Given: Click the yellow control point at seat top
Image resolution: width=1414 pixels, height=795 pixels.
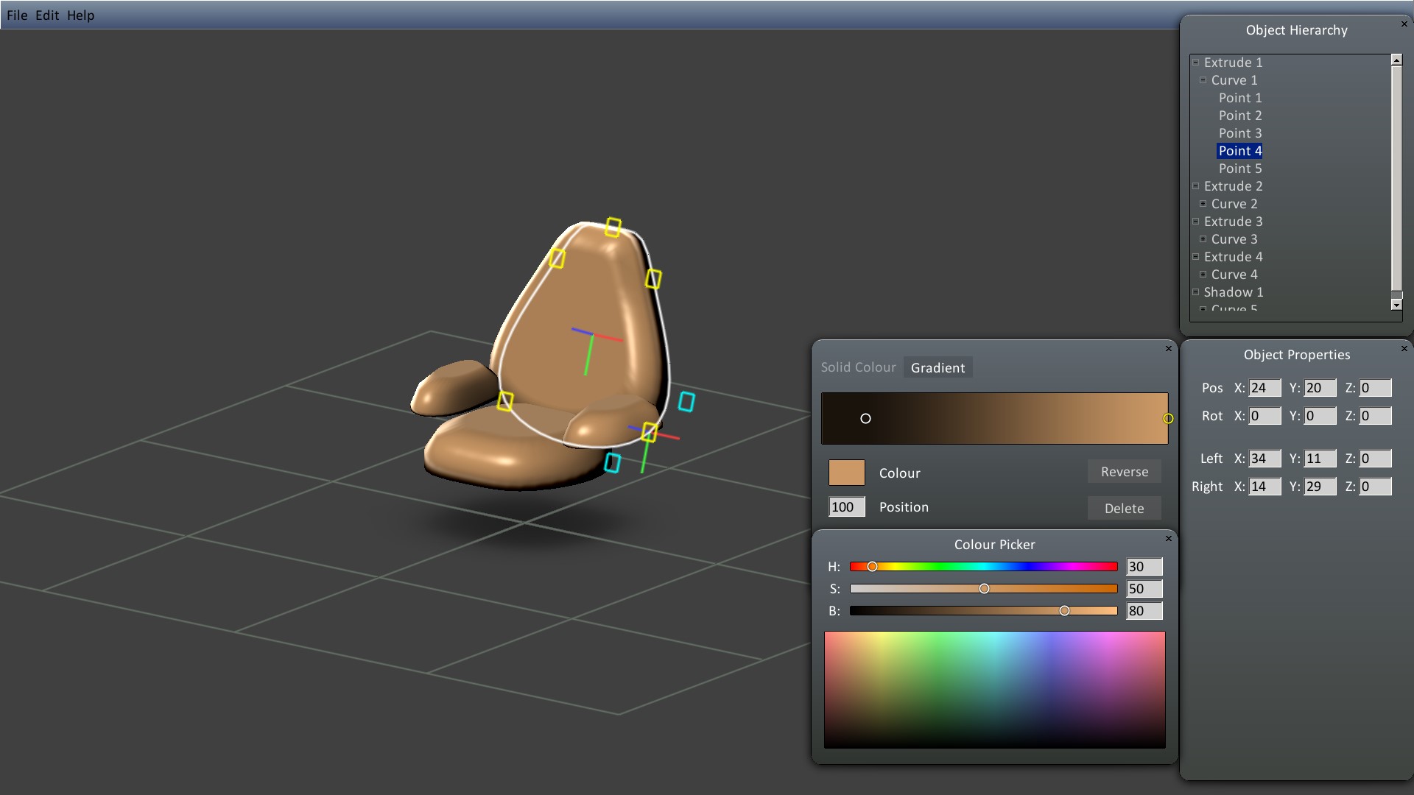Looking at the screenshot, I should click(613, 227).
